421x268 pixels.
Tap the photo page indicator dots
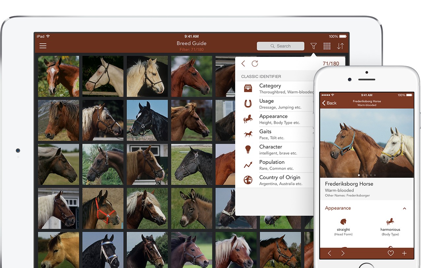367,175
